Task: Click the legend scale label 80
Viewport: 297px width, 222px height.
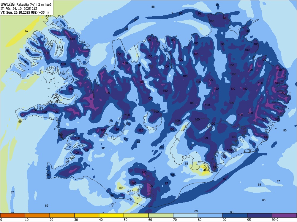Action: coord(200,220)
